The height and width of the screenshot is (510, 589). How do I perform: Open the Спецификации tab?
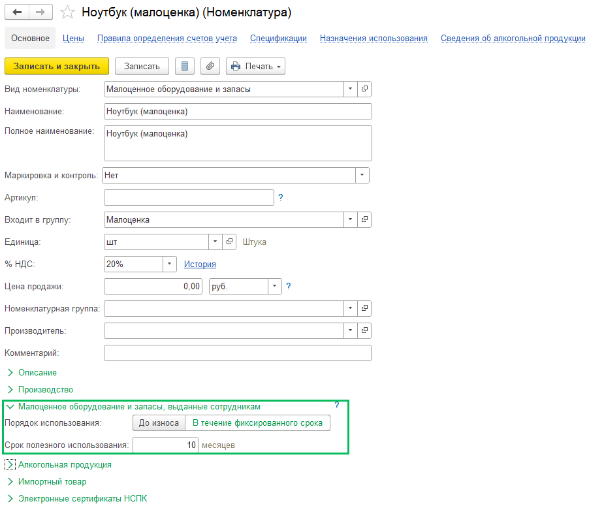(x=278, y=39)
